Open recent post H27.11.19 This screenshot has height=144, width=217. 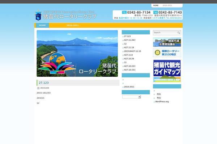(x=129, y=48)
